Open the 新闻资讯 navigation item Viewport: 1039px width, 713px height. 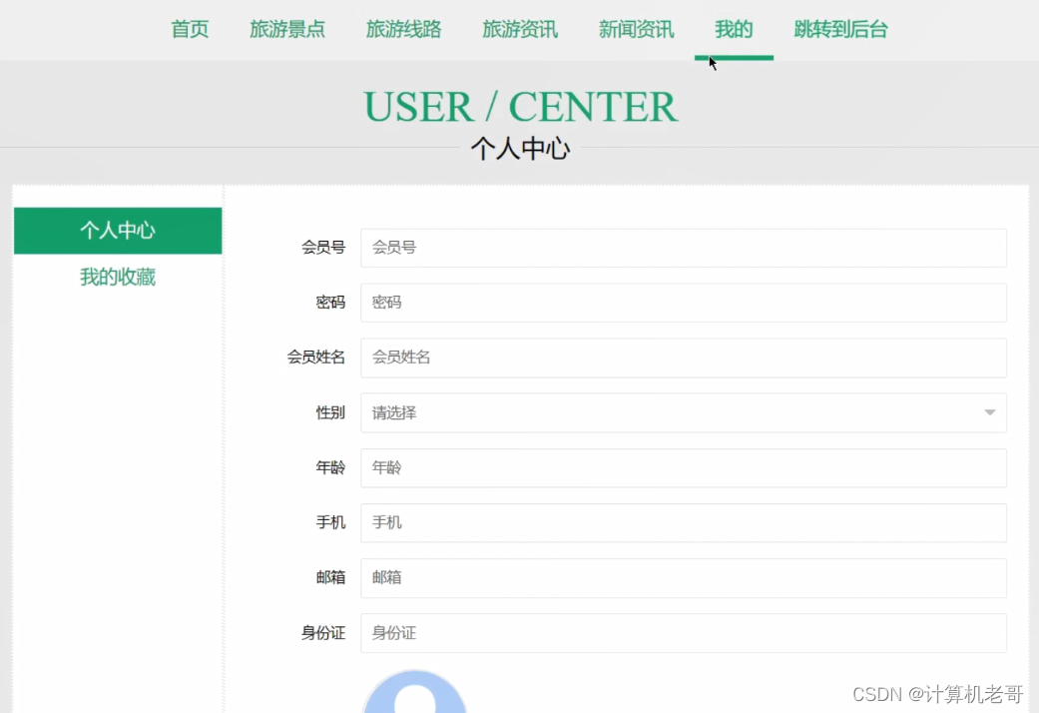pyautogui.click(x=636, y=29)
